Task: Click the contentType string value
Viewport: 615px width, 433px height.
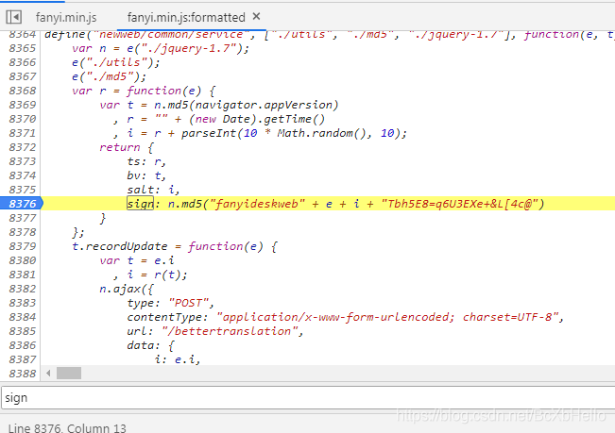Action: 387,317
